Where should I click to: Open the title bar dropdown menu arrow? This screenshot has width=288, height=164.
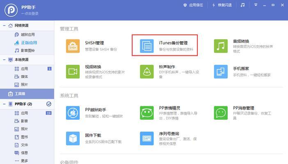coord(256,5)
